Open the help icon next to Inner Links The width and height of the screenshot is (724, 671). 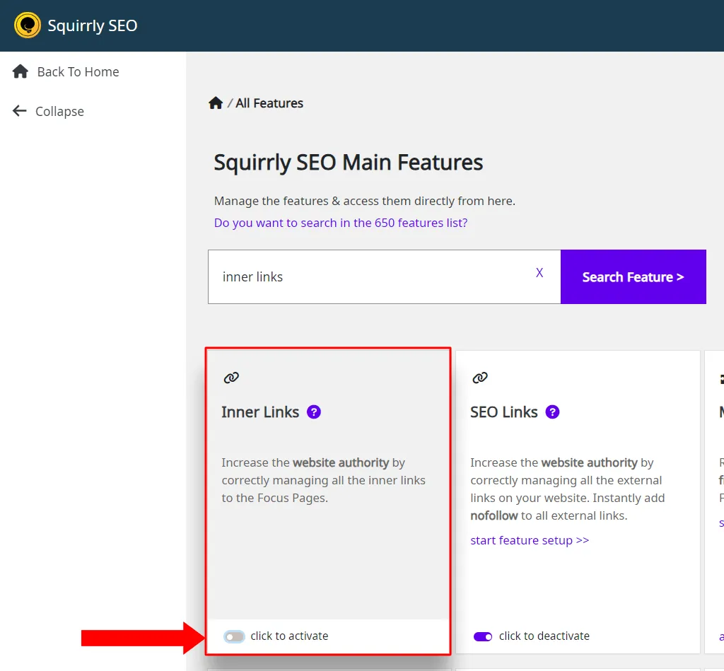point(314,412)
